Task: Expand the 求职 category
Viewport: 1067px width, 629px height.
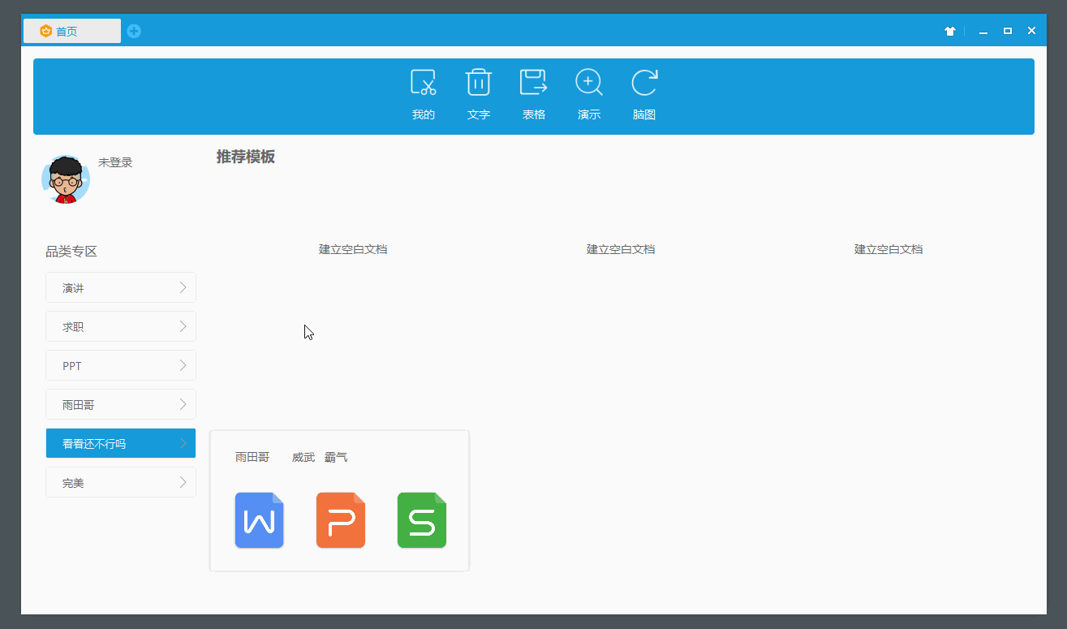Action: tap(120, 326)
